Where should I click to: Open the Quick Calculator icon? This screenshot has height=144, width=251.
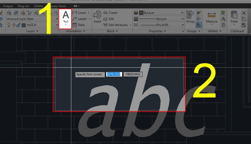223,25
